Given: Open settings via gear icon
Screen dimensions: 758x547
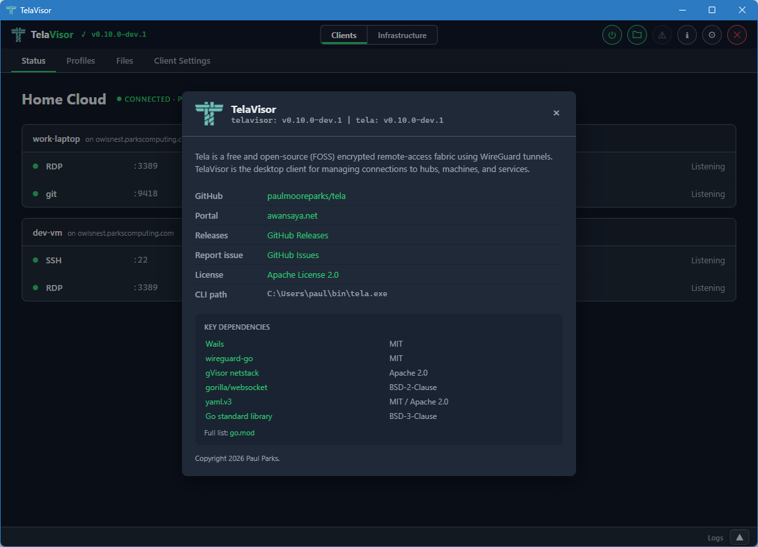Looking at the screenshot, I should (x=711, y=35).
